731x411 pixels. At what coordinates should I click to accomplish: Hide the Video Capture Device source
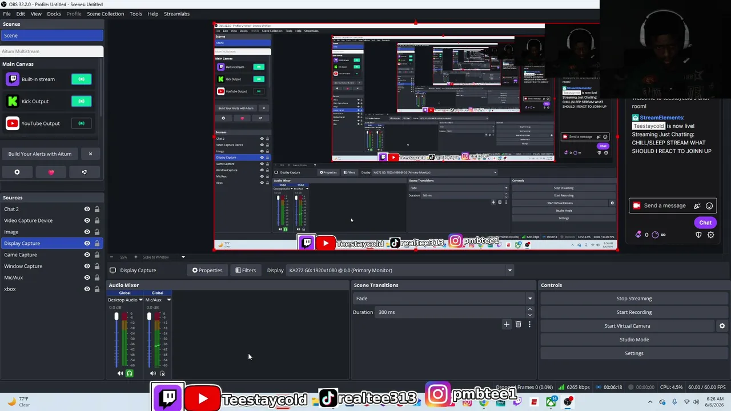point(87,220)
